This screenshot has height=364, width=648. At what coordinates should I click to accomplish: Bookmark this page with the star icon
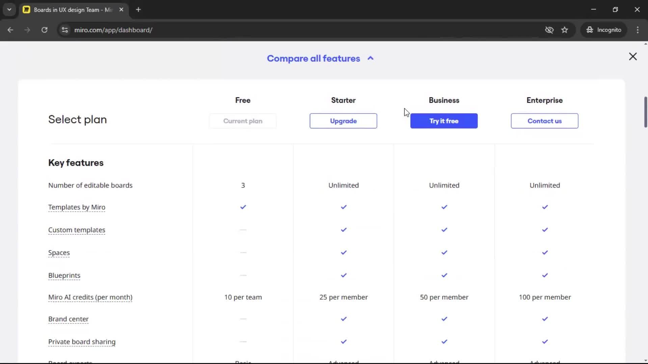coord(565,30)
